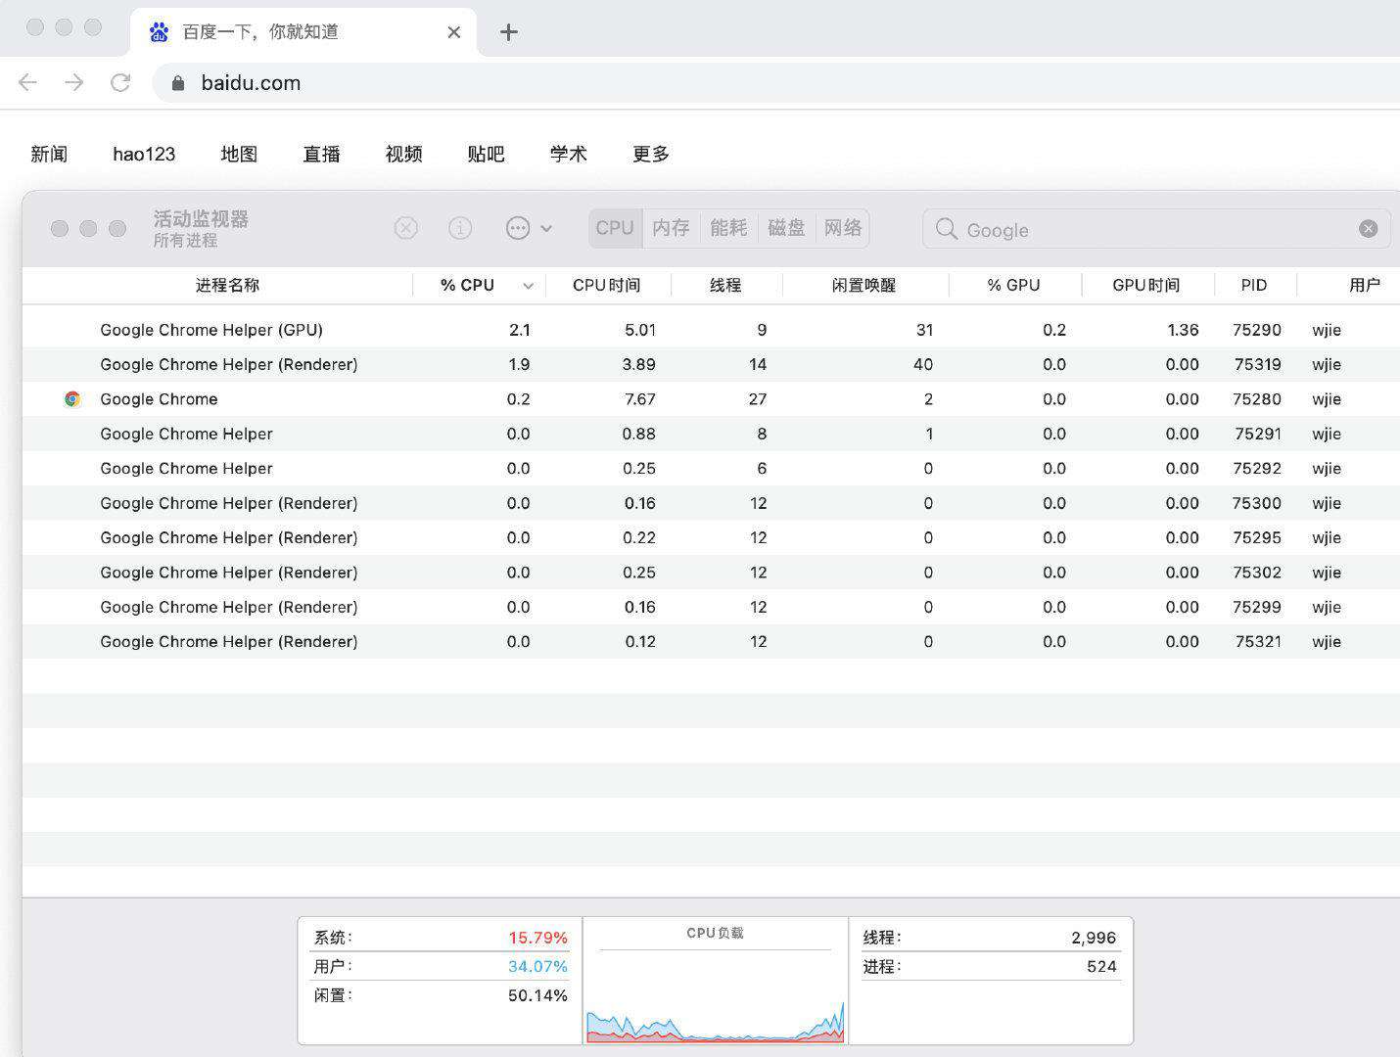Sort by the CPU时间 column header

pos(607,285)
